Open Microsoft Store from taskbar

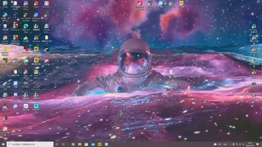[86, 144]
